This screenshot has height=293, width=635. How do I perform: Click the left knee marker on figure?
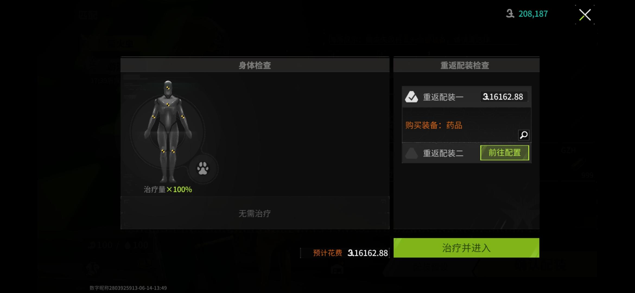pos(163,151)
